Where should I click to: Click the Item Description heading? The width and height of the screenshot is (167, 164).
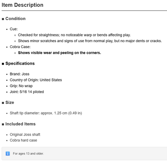[x=22, y=5]
